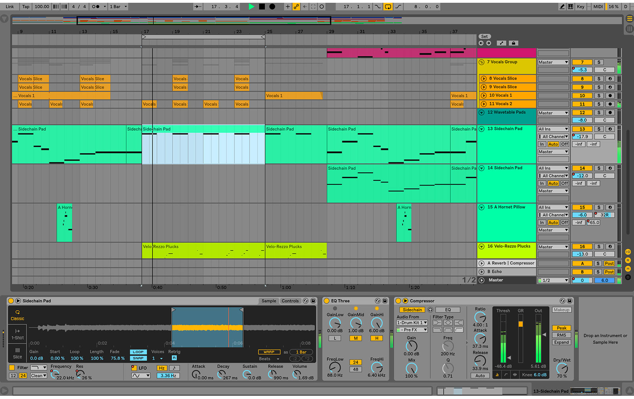Viewport: 634px width, 399px height.
Task: Fold the 16 Velo-Rezzo Plucks track
Action: click(481, 246)
